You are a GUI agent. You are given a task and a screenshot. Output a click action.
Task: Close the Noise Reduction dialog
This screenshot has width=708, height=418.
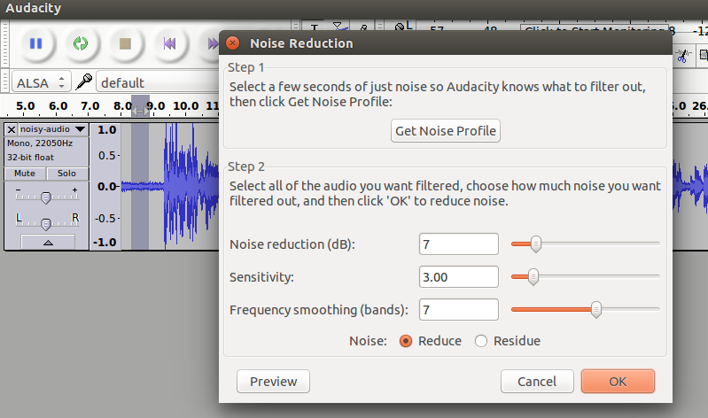coord(232,43)
